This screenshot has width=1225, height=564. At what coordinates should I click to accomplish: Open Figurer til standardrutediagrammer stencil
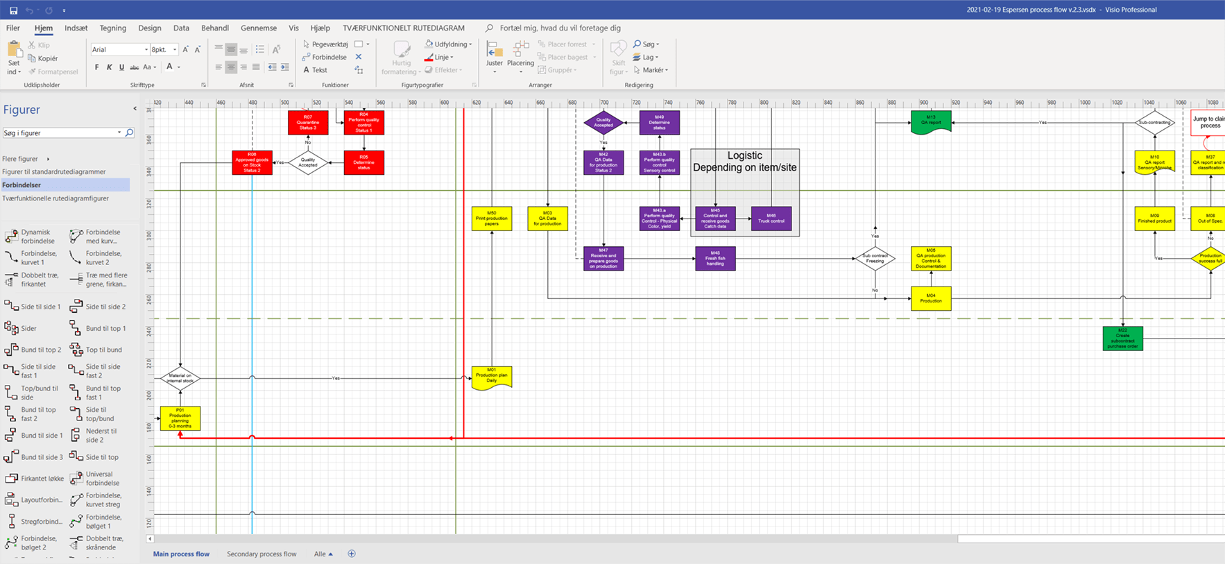[x=54, y=172]
